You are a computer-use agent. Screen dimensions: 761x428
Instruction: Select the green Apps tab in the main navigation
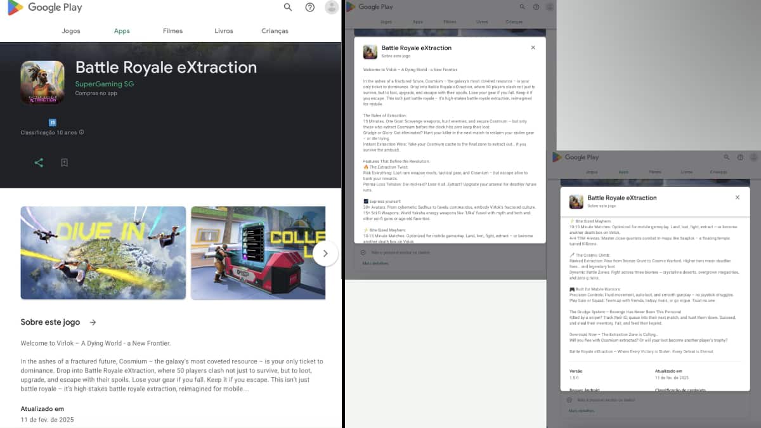click(122, 31)
